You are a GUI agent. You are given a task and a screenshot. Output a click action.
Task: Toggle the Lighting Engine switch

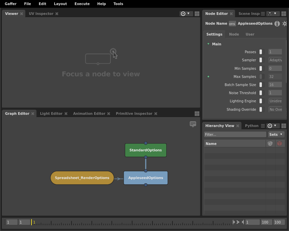click(x=262, y=101)
